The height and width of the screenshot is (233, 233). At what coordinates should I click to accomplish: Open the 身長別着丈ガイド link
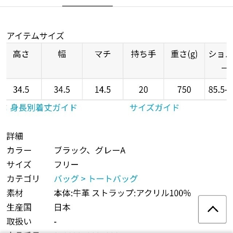click(43, 108)
